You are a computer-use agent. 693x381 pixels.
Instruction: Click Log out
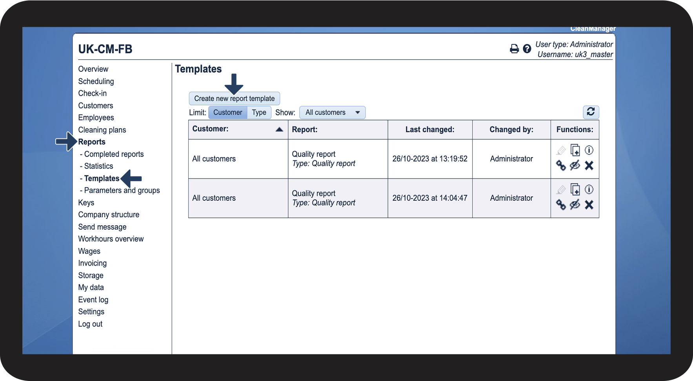pos(90,324)
